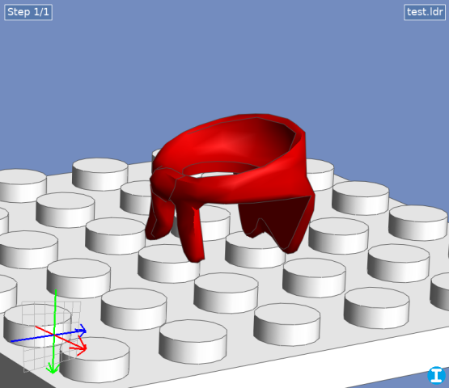Click the inner neck ring of the red piece

coord(221,169)
